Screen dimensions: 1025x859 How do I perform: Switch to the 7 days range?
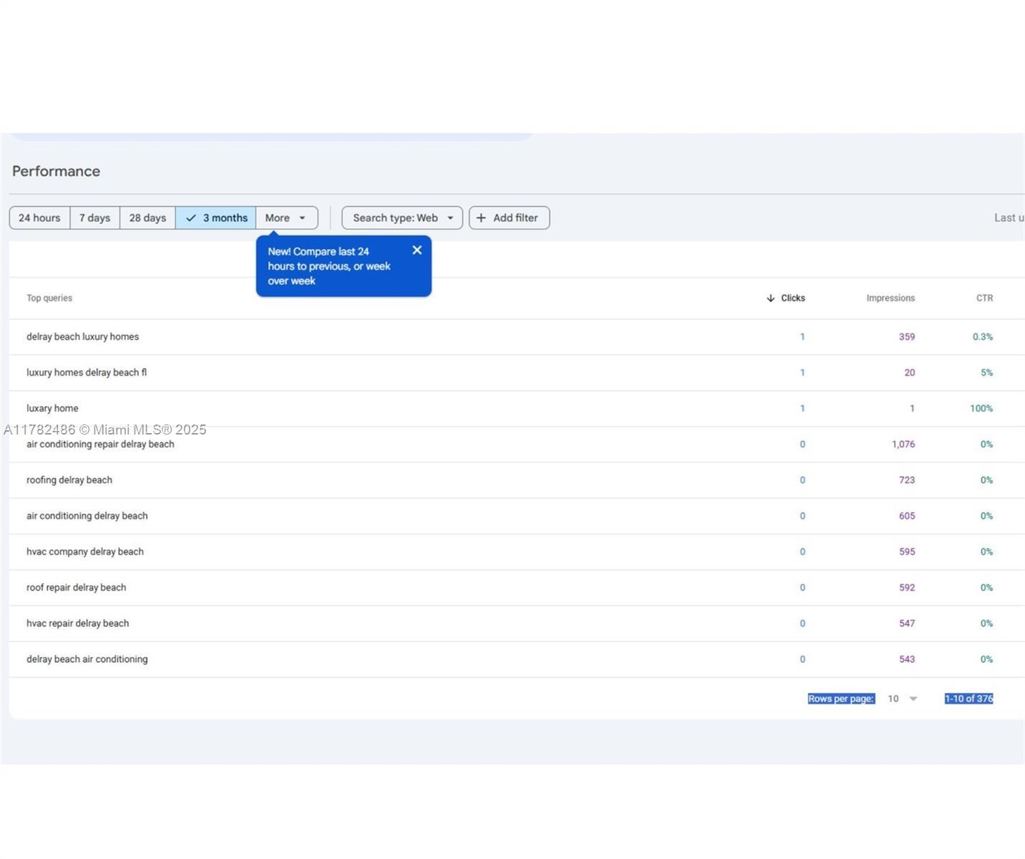pos(94,218)
